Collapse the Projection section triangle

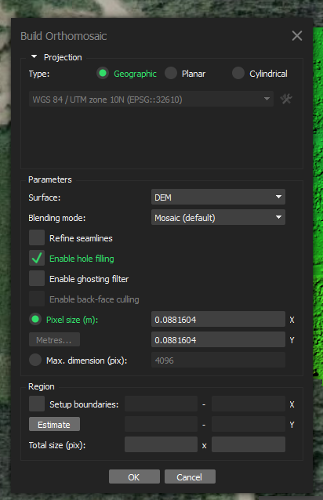34,56
